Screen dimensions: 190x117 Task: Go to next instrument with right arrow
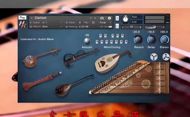click(x=95, y=18)
